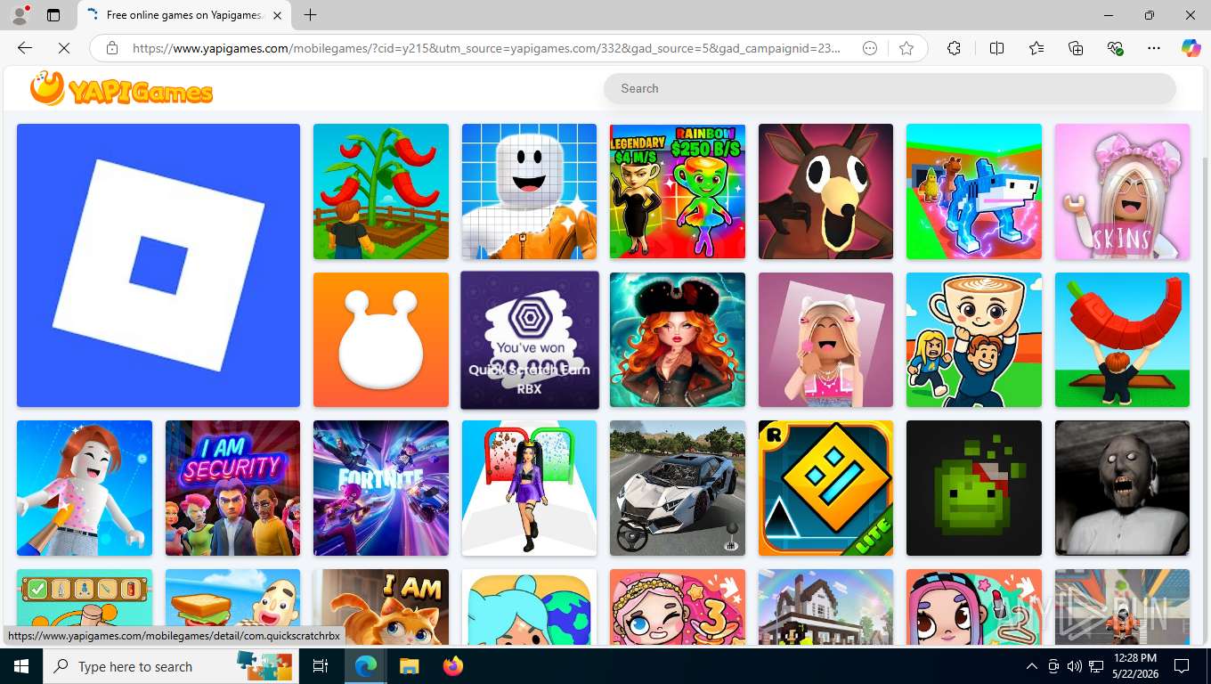This screenshot has width=1211, height=684.
Task: Open Task View on the taskbar
Action: [321, 666]
